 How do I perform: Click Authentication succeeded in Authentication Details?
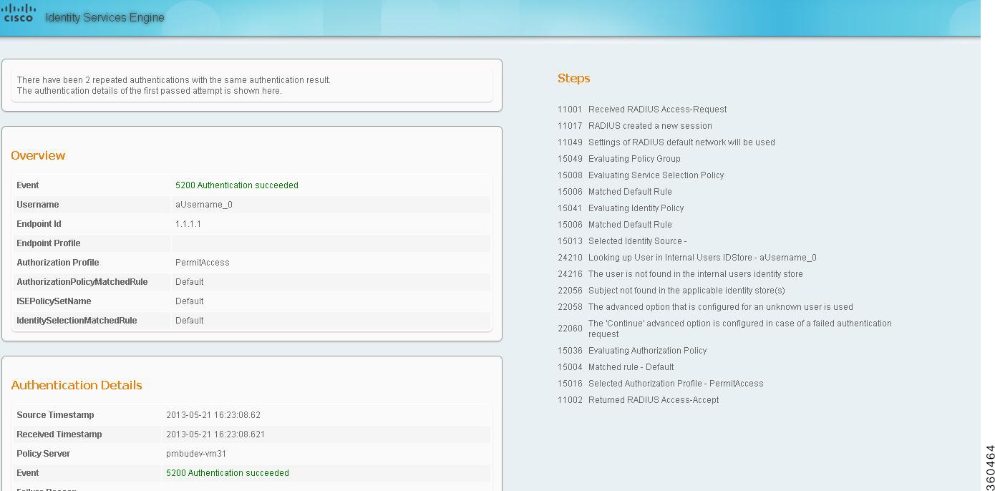pyautogui.click(x=228, y=473)
